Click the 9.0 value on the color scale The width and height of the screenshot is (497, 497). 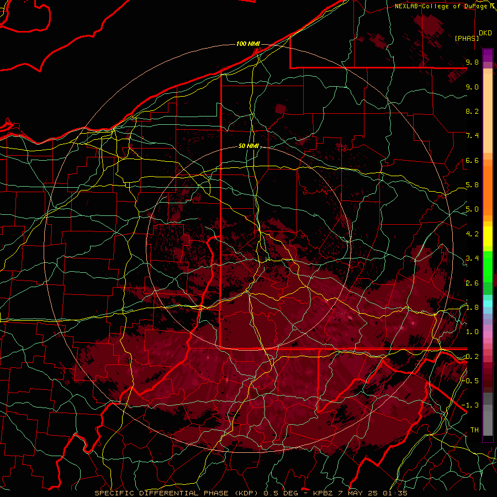[472, 87]
